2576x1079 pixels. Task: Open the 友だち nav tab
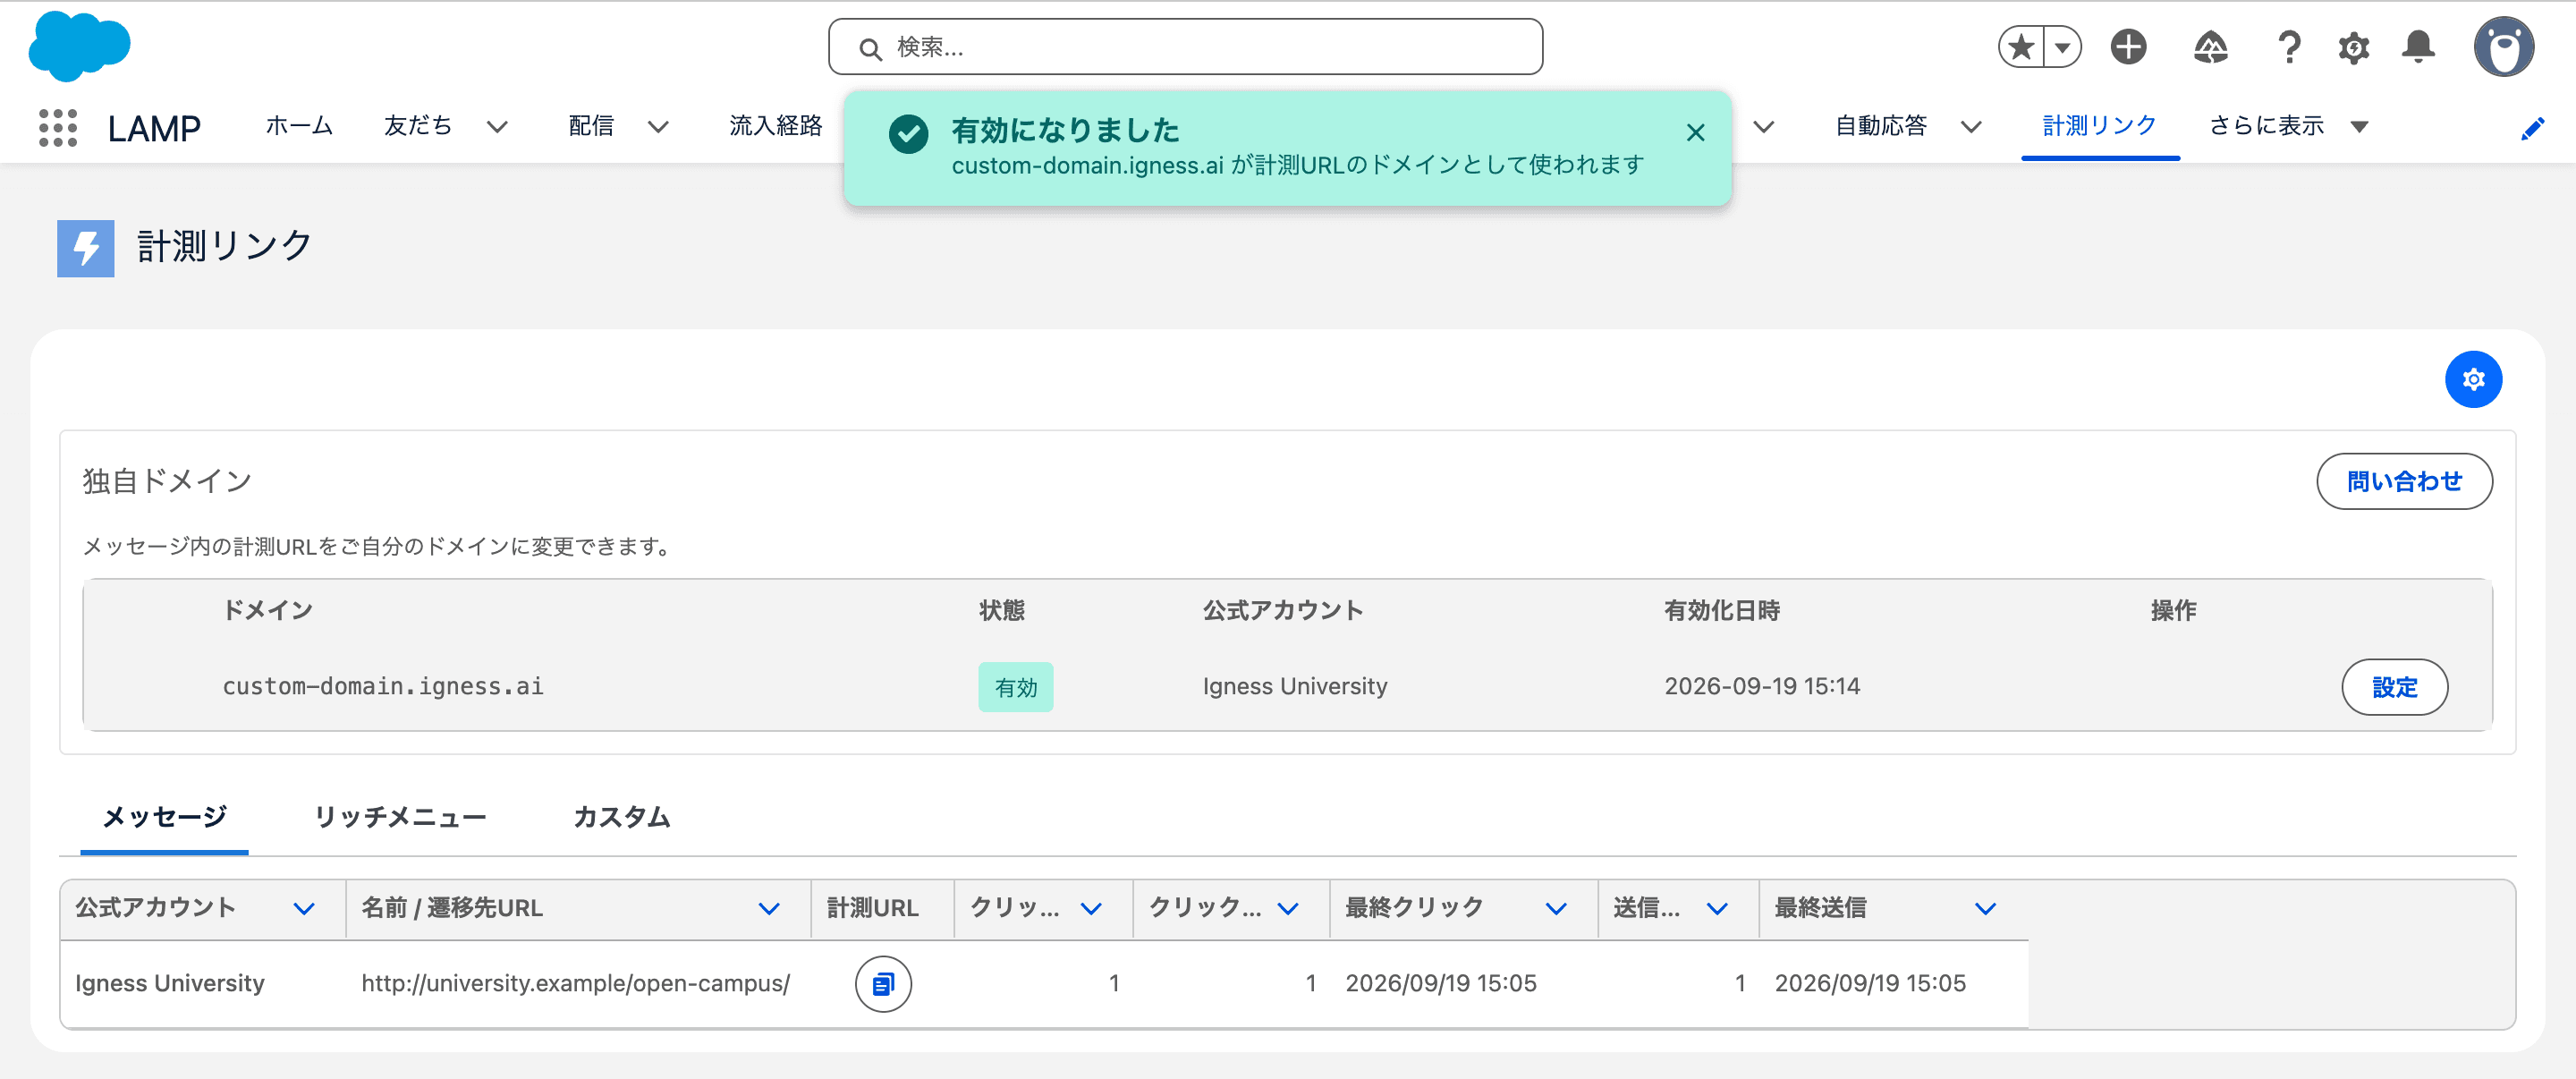click(x=418, y=126)
